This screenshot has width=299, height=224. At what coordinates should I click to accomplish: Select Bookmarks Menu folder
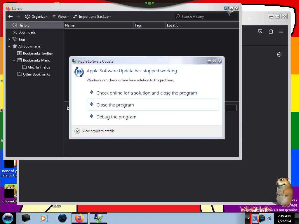point(34,60)
